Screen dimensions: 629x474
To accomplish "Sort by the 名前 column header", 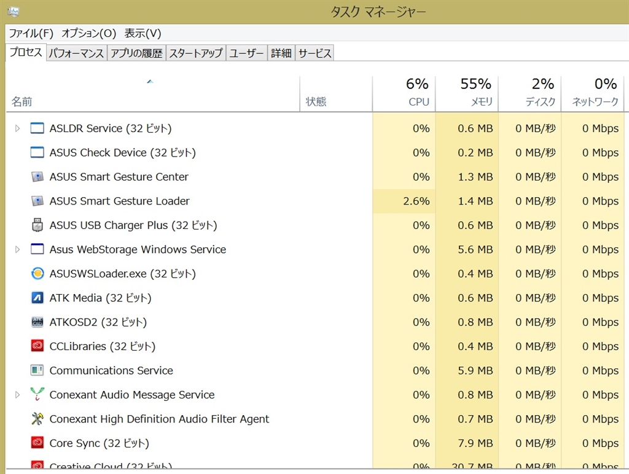I will [22, 102].
